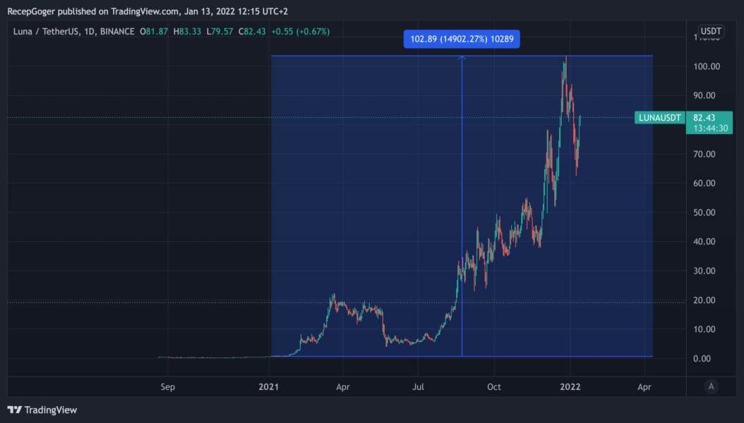Screen dimensions: 744x423
Task: Click the Oct time axis label
Action: (494, 387)
